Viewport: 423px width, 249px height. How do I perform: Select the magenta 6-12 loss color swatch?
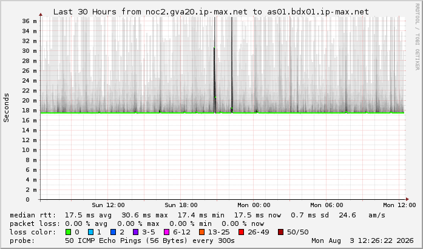pos(166,232)
